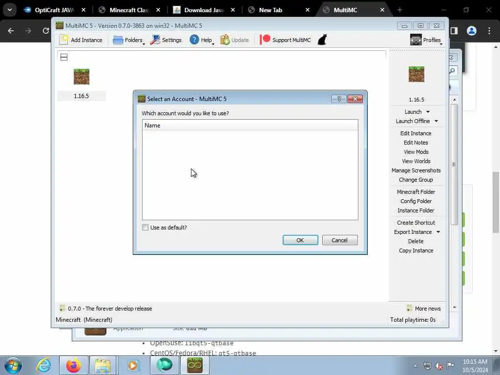Image resolution: width=500 pixels, height=375 pixels.
Task: Click the Update toolbar button
Action: 235,40
